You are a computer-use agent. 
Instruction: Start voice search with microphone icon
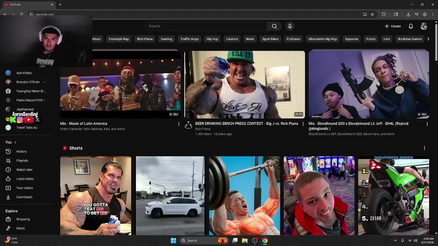point(290,26)
